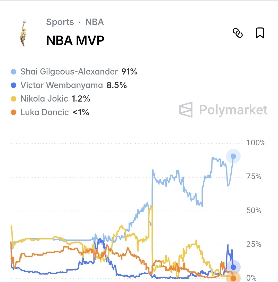Select Victor Wembanyama legend label

62,85
